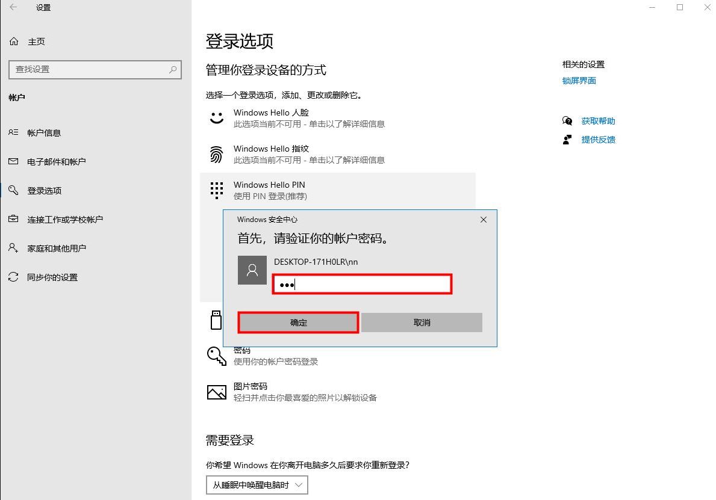
Task: Click the 安全密钥 USB key icon
Action: coord(216,319)
